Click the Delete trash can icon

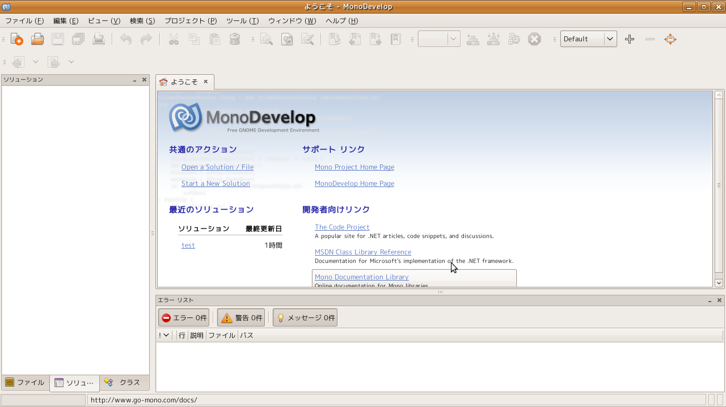click(x=235, y=39)
